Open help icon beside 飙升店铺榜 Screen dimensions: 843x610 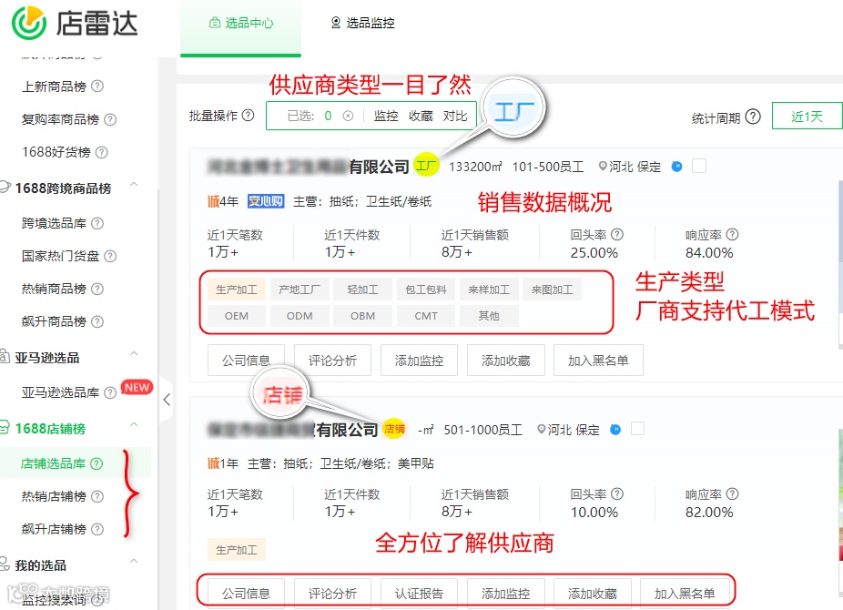[x=97, y=529]
